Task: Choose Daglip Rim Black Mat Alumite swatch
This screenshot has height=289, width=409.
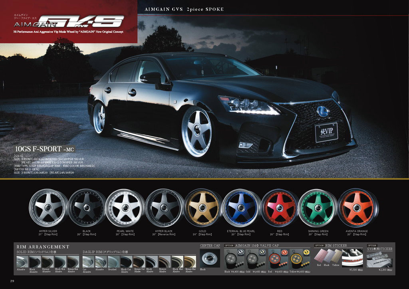Action: coord(177,261)
